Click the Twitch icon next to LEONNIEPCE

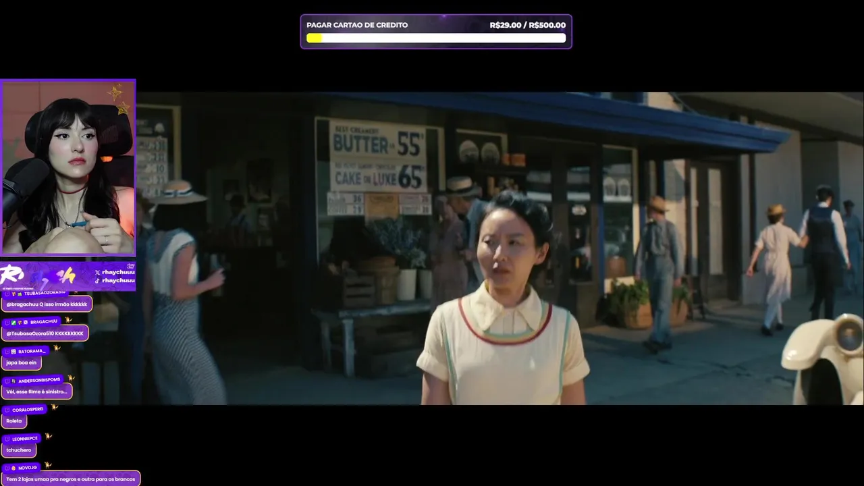(x=7, y=439)
